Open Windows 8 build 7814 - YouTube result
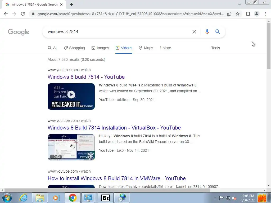Viewport: 271px width, 203px height. pyautogui.click(x=86, y=77)
